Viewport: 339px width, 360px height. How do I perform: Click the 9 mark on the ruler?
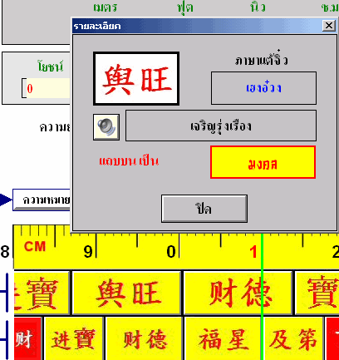coord(88,252)
